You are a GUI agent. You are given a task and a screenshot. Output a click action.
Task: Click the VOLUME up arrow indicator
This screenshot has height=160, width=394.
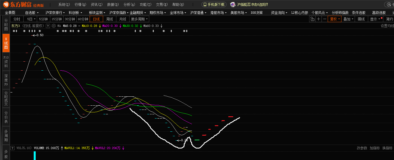point(62,148)
